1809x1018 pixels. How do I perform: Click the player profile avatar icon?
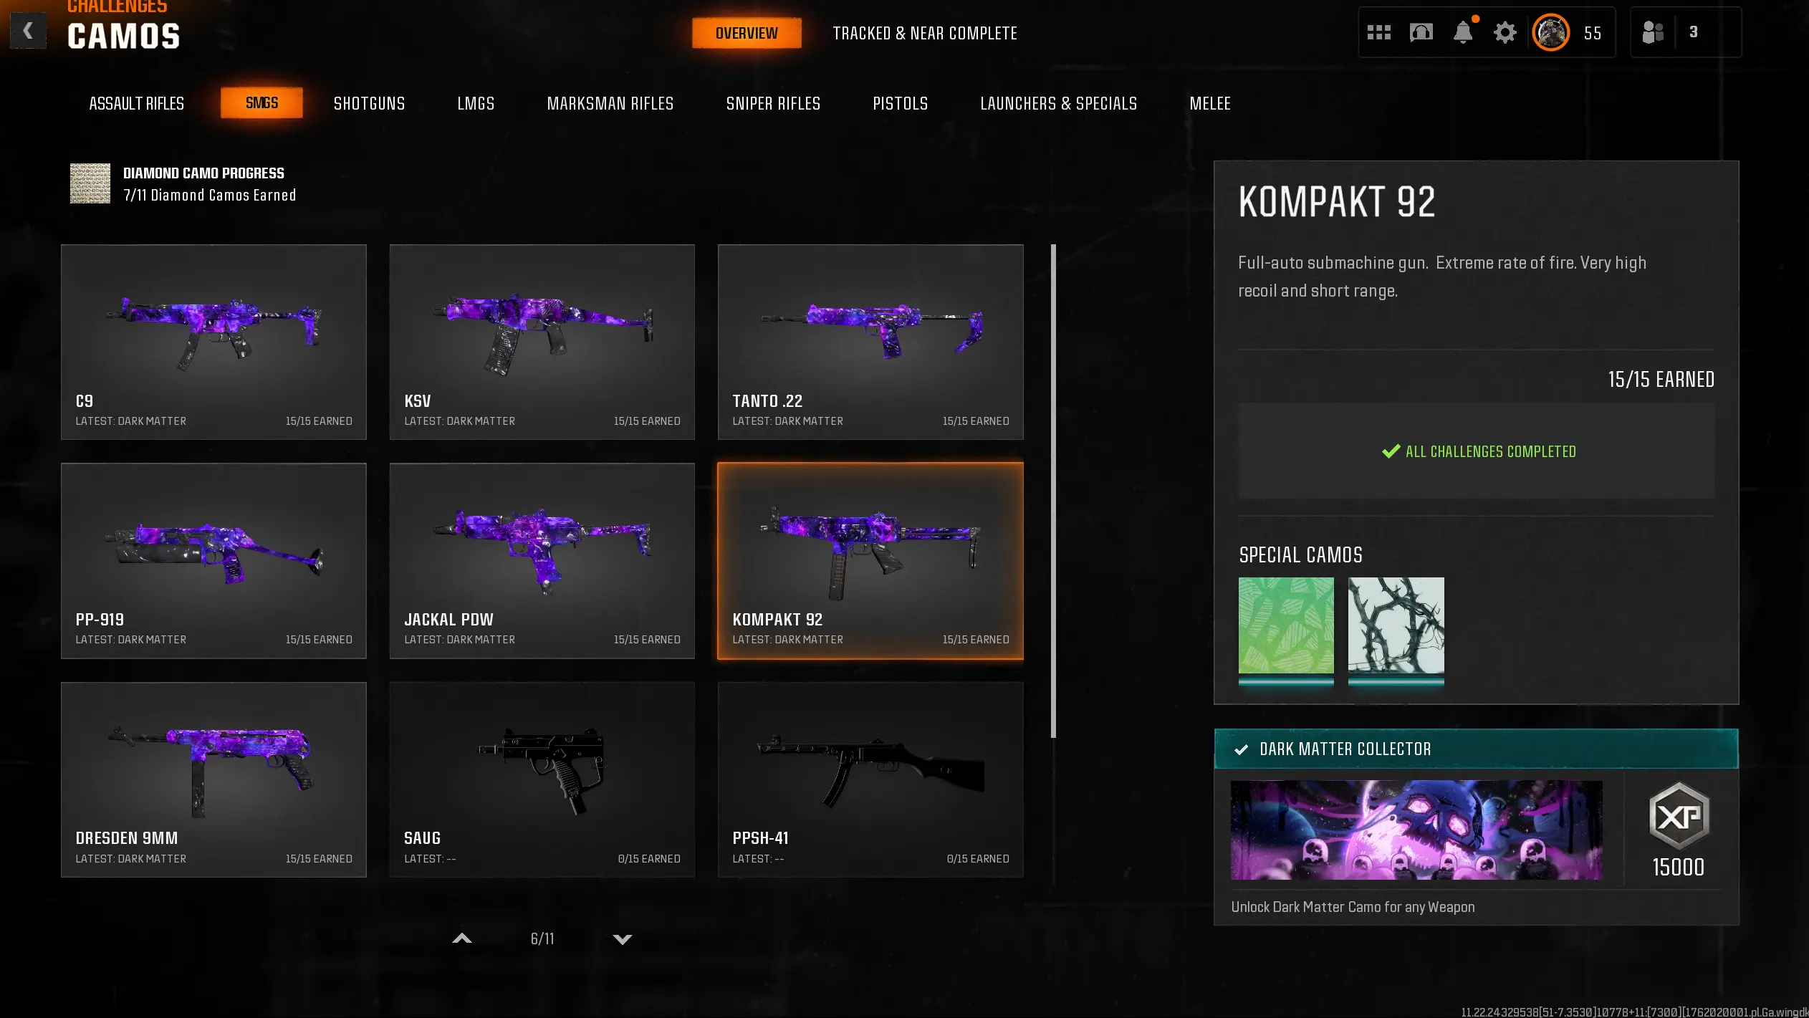(x=1550, y=32)
